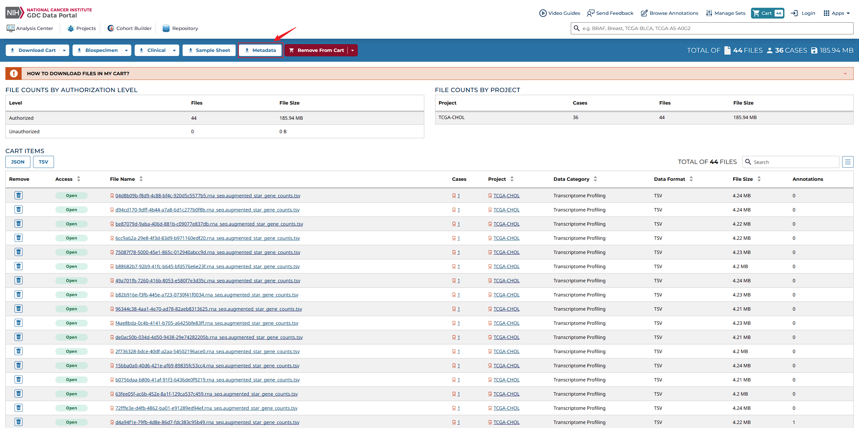Viewport: 859px width, 428px height.
Task: Remove file 75087f78 via its trash icon
Action: click(19, 252)
